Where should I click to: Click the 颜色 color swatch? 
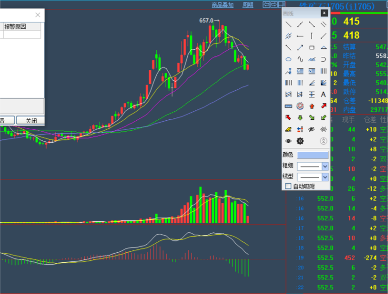(313, 155)
